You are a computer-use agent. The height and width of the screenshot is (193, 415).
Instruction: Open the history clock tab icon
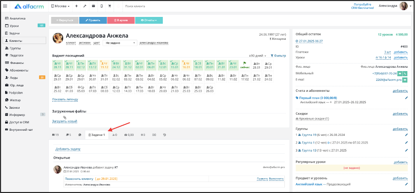click(164, 135)
